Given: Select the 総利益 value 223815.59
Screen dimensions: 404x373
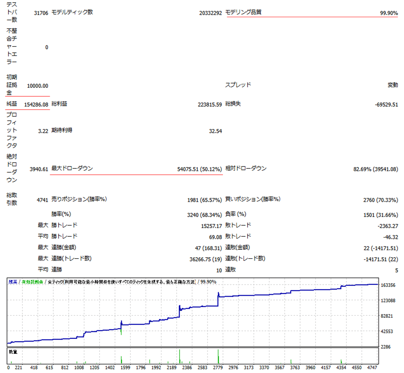Looking at the screenshot, I should tap(210, 104).
